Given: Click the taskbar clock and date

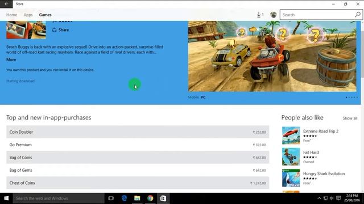Looking at the screenshot, I should point(352,198).
